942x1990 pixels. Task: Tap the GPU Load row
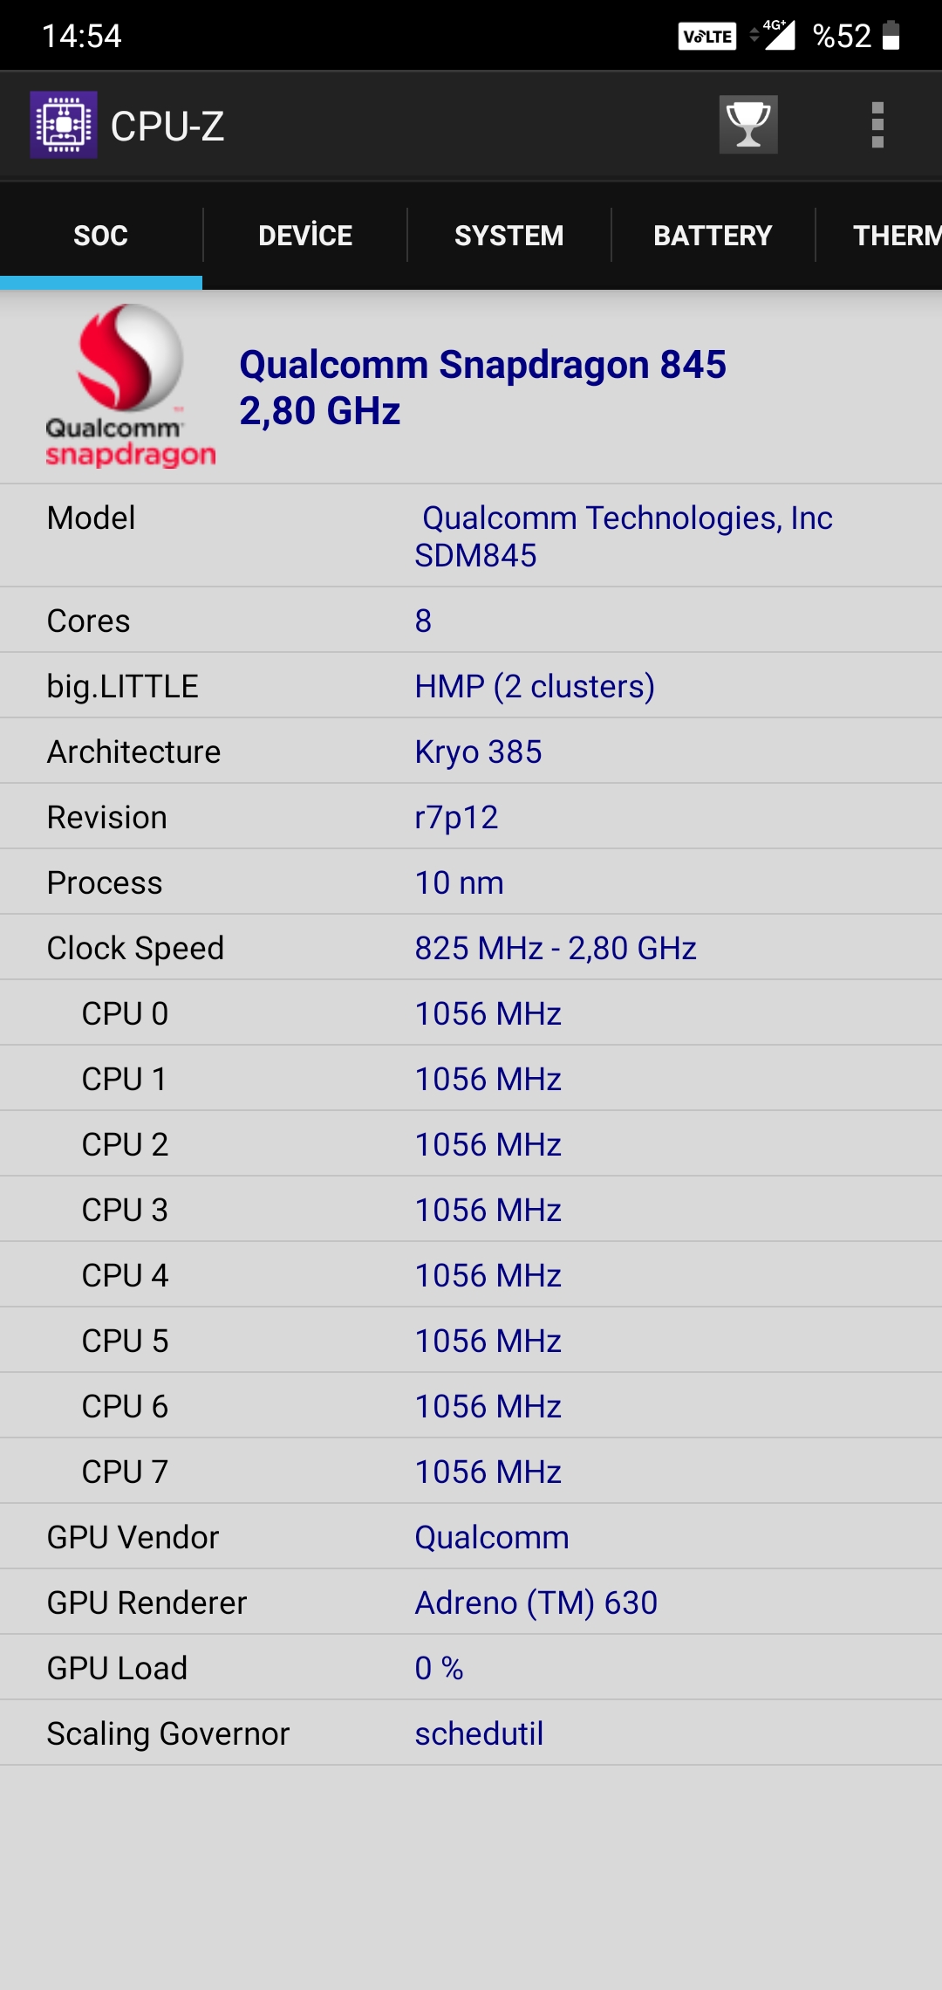click(x=471, y=1667)
